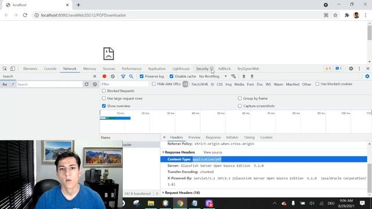Enable Capture screenshots checkbox
The width and height of the screenshot is (372, 209).
(240, 106)
